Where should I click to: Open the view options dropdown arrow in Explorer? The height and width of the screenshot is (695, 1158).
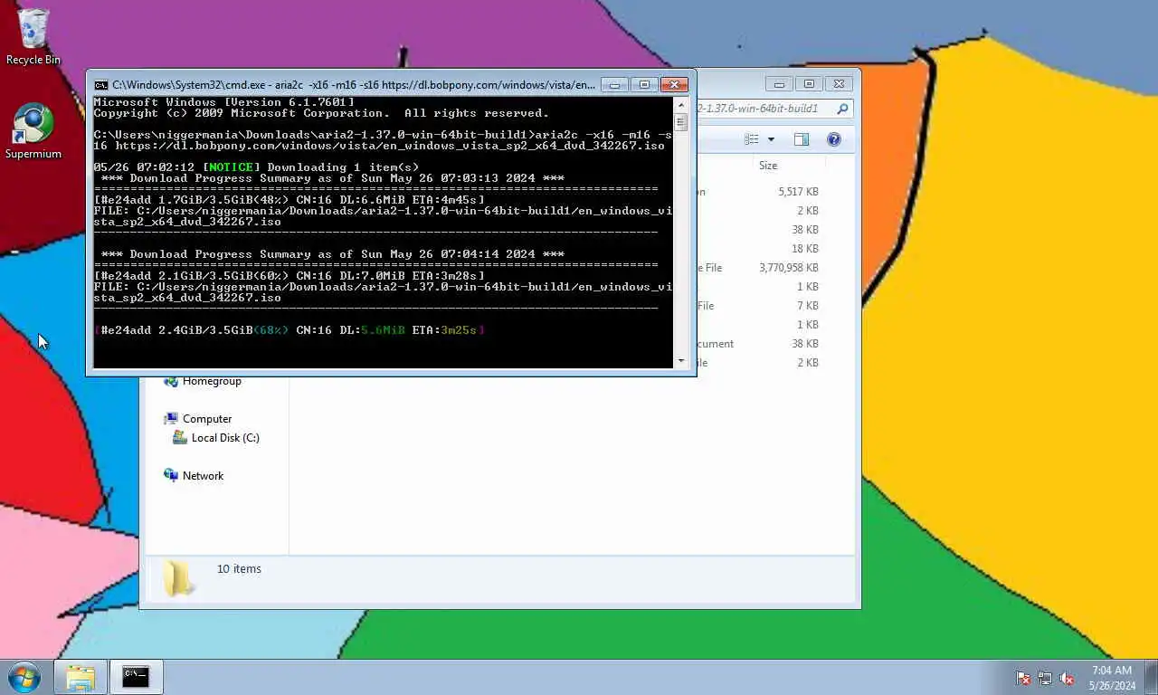coord(771,139)
